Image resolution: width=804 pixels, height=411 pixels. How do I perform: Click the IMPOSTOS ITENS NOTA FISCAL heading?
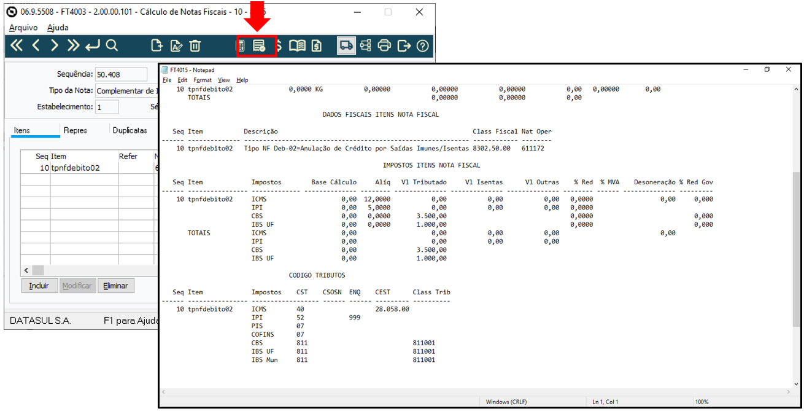click(431, 165)
